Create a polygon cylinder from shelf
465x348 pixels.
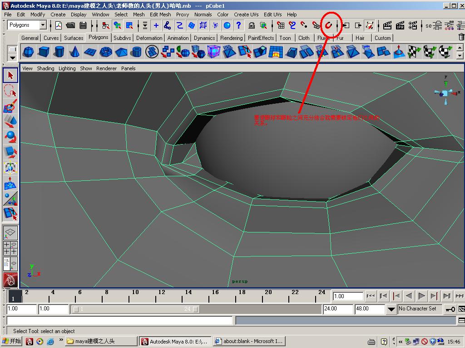(x=59, y=52)
